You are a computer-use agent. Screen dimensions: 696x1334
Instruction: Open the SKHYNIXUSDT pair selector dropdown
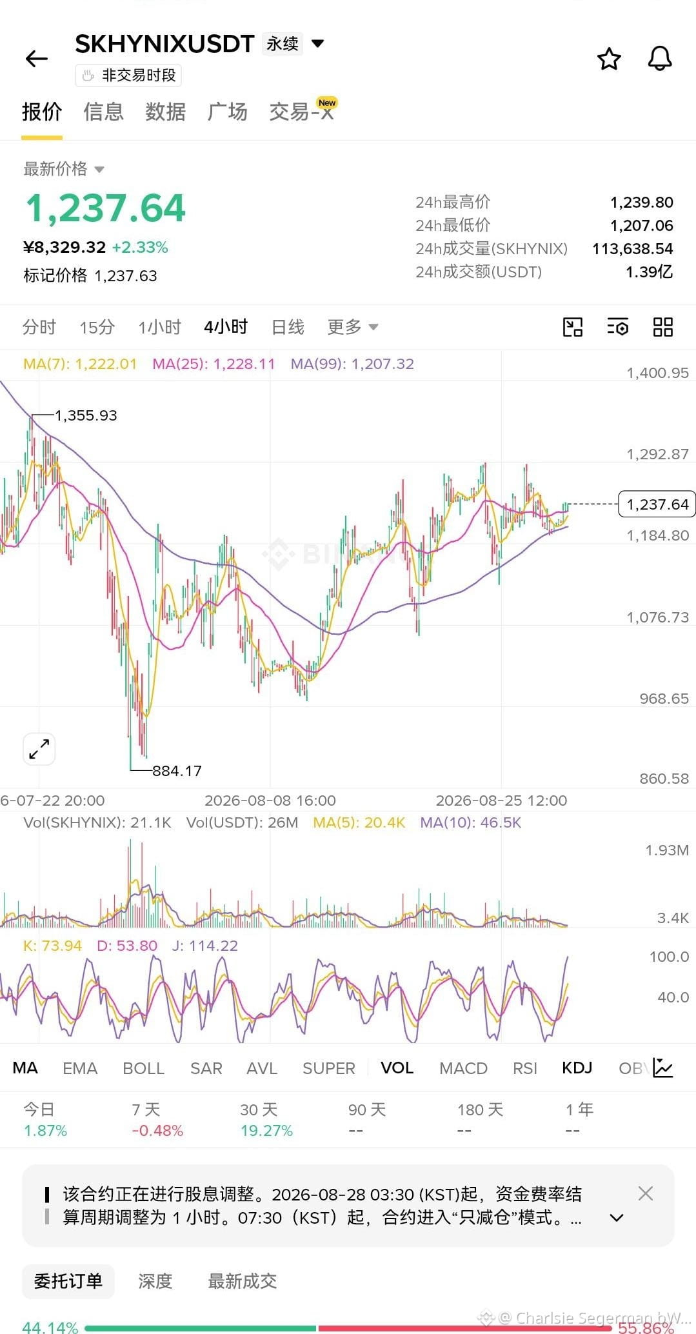[x=317, y=44]
